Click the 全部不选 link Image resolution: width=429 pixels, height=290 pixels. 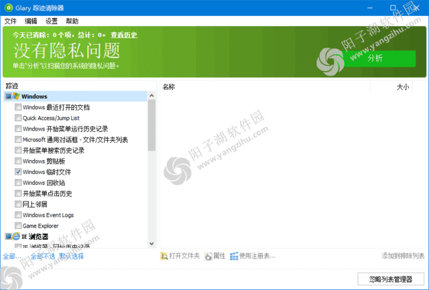(43, 257)
